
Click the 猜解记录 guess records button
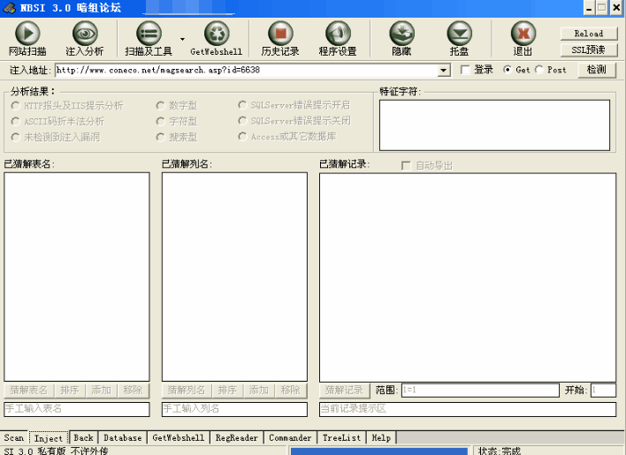344,390
